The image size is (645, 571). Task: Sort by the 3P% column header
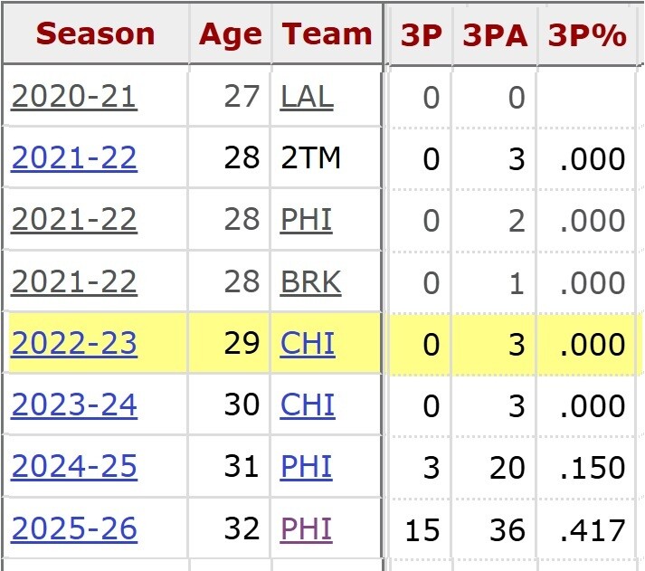[x=587, y=34]
